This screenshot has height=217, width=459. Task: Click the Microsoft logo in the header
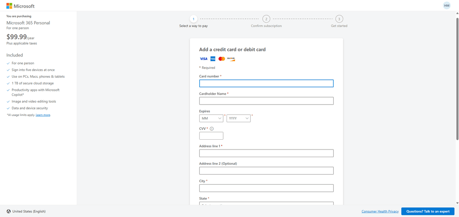tap(20, 6)
